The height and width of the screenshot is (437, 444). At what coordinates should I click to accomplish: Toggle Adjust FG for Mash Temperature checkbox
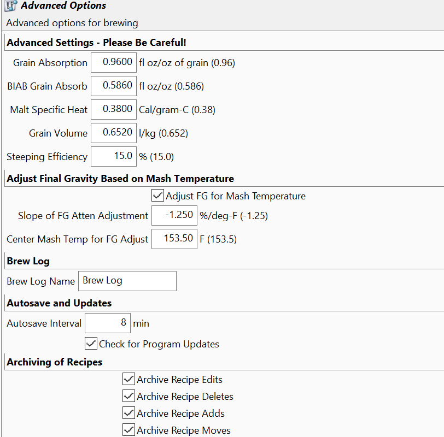tap(157, 196)
